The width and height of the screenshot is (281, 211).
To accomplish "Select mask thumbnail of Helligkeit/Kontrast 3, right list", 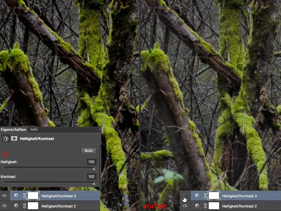I will click(214, 196).
